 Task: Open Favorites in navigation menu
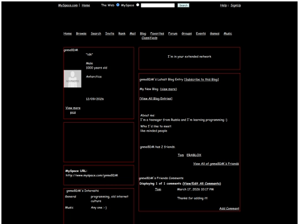point(157,34)
